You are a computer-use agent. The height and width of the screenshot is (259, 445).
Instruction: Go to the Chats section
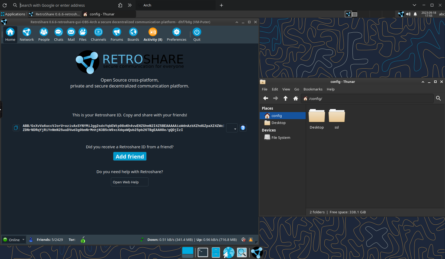(x=58, y=35)
